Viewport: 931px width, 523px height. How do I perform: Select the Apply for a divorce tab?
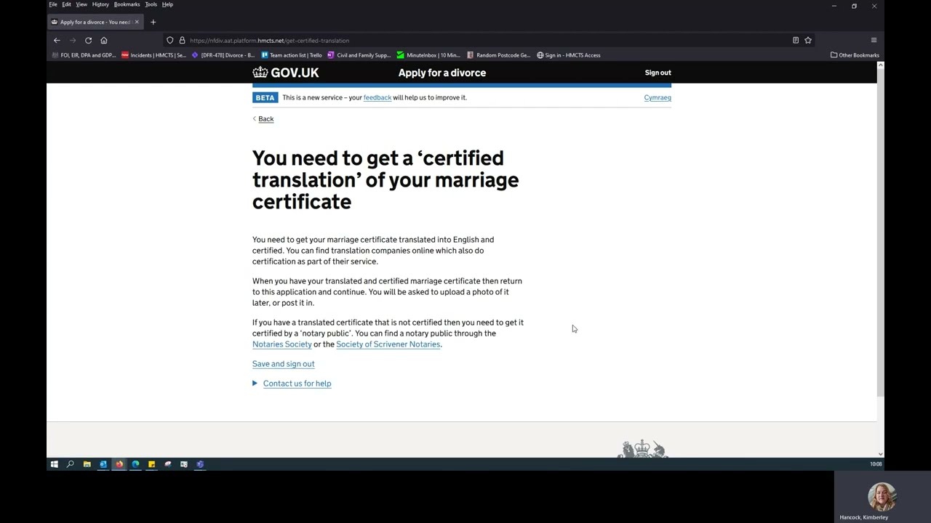click(x=95, y=22)
